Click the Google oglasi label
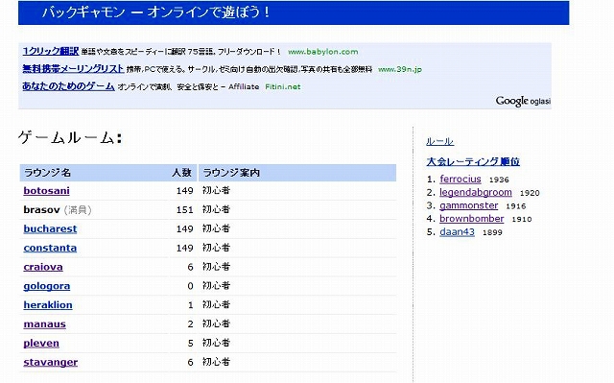Viewport: 614px width, 383px height. [x=523, y=101]
